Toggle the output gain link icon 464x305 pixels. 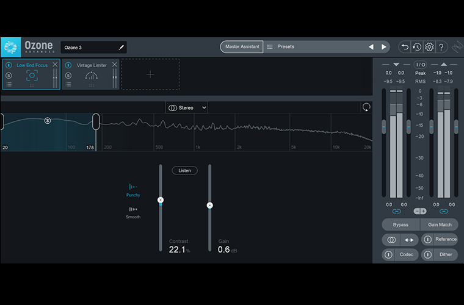click(444, 211)
